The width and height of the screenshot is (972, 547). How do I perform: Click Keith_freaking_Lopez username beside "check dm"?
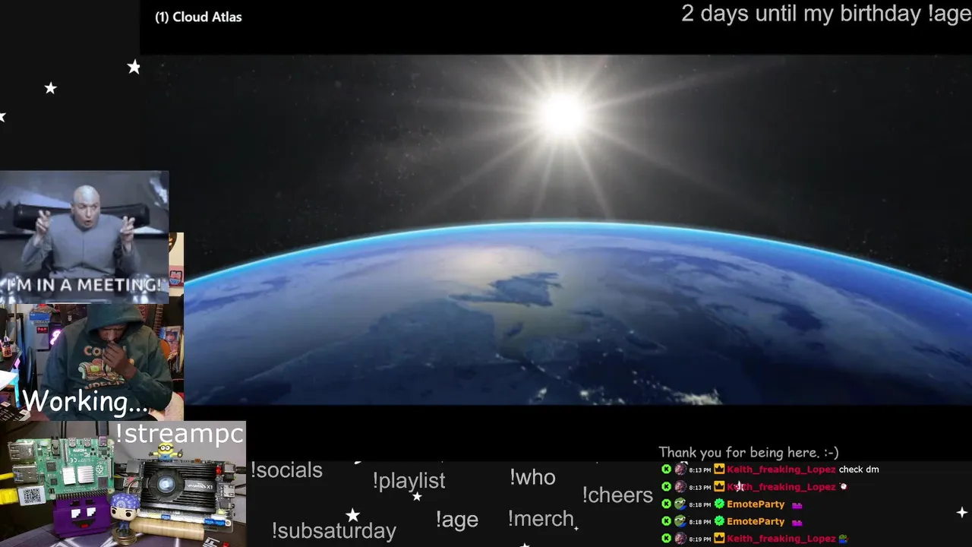click(x=781, y=470)
